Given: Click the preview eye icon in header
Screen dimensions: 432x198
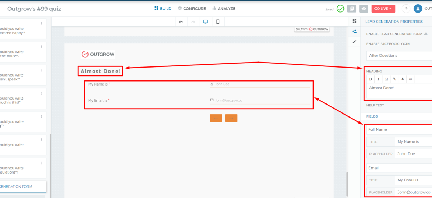Looking at the screenshot, I should [364, 9].
